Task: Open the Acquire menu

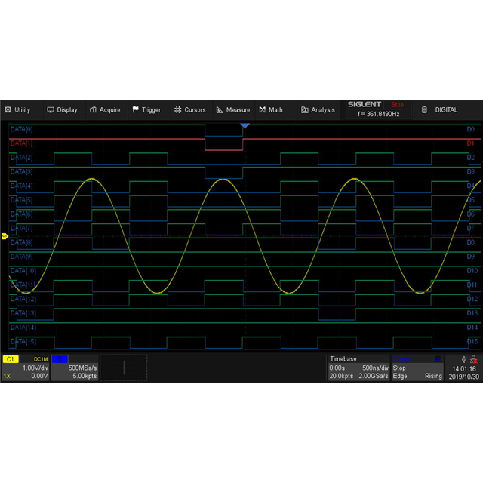Action: (x=105, y=109)
